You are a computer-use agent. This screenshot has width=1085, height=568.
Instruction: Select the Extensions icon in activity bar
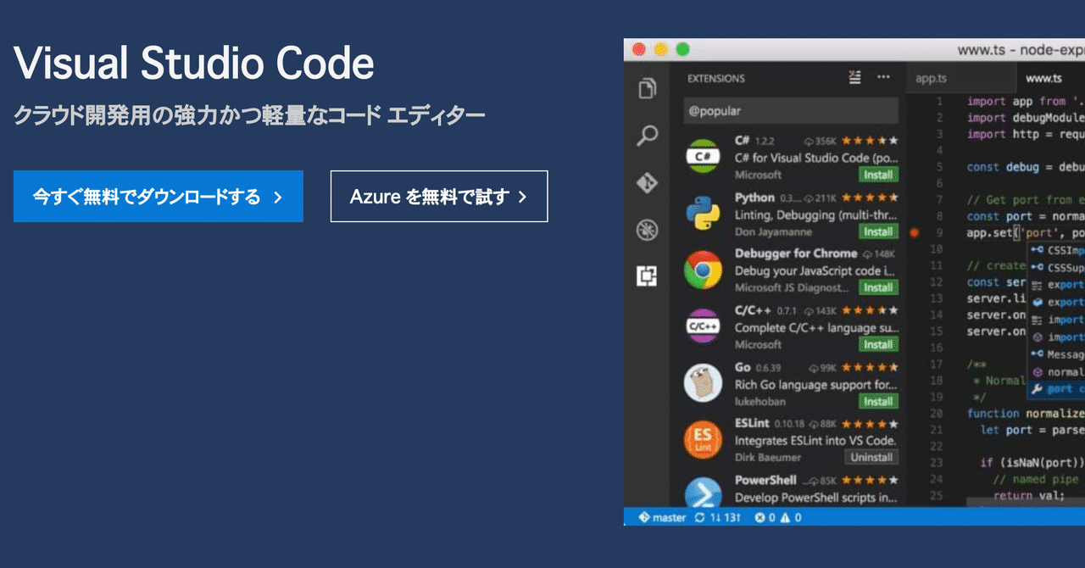coord(648,276)
